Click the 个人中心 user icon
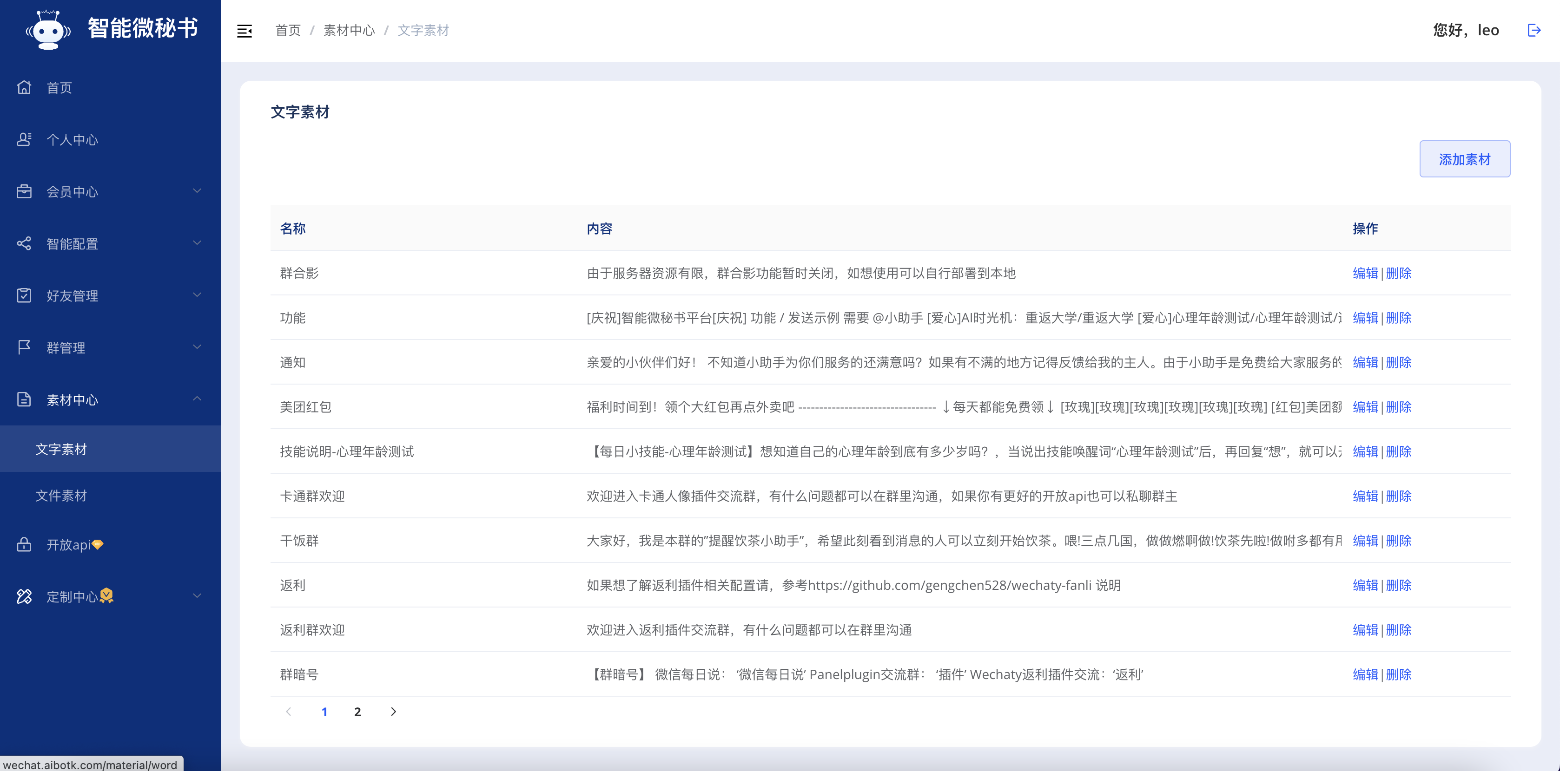 [24, 140]
